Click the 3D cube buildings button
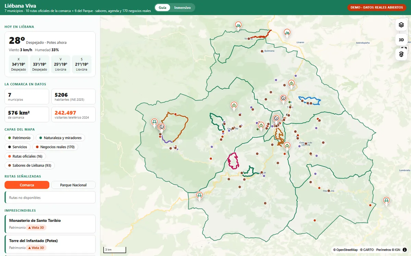411x256 pixels. point(401,54)
